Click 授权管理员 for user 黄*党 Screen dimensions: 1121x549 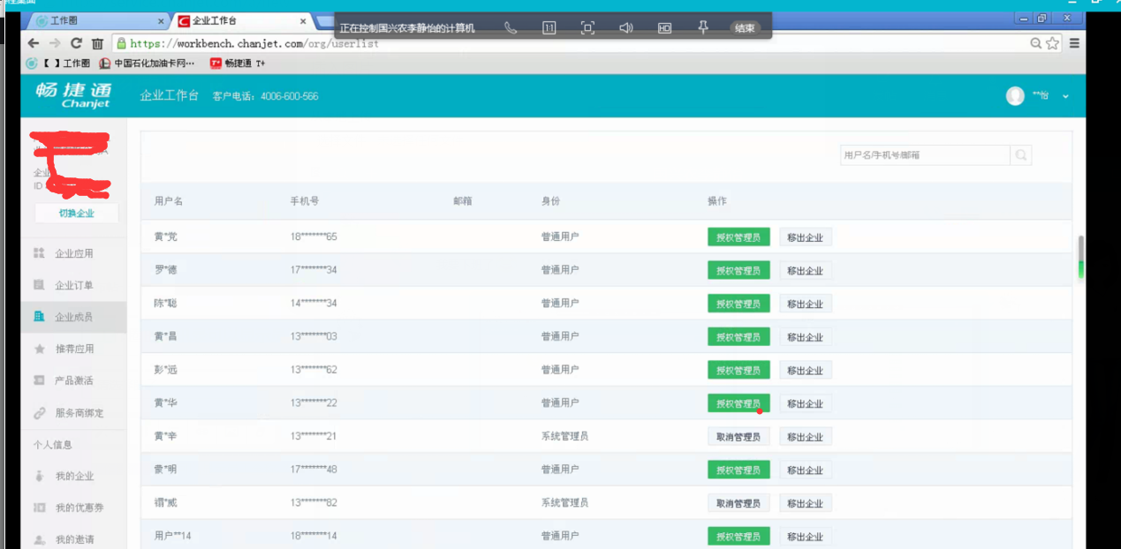pyautogui.click(x=738, y=237)
